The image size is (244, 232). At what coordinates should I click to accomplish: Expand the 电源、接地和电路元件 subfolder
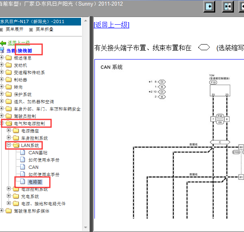pos(9,203)
